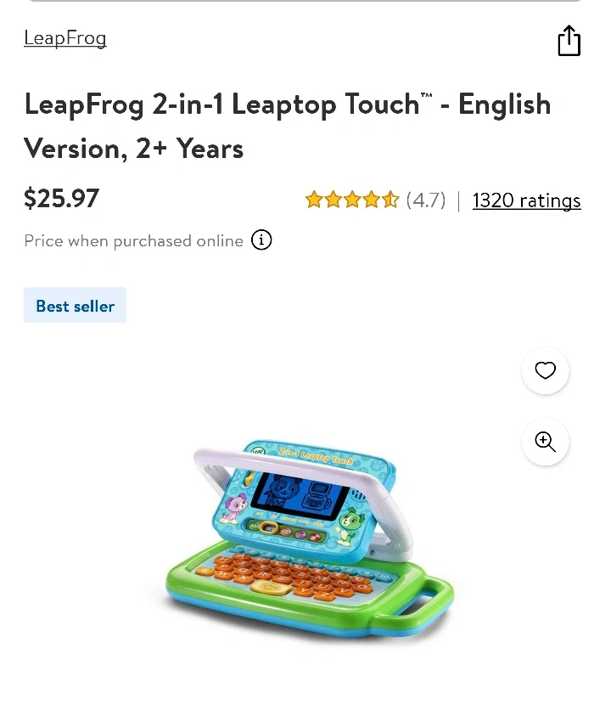Viewport: 611px width, 705px height.
Task: Tap the share icon beside LeapFrog
Action: pos(569,41)
